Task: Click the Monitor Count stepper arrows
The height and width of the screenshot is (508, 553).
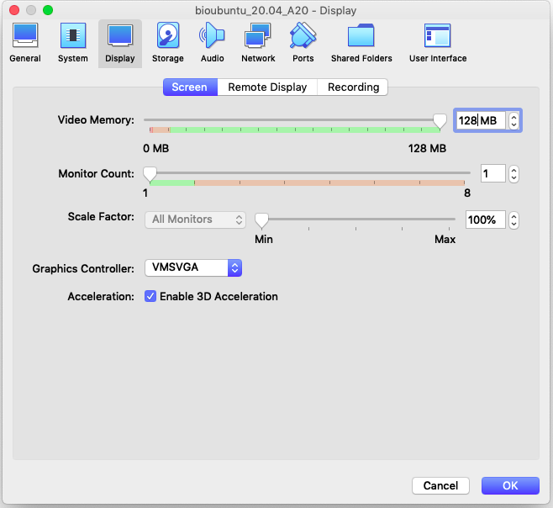Action: coord(514,174)
